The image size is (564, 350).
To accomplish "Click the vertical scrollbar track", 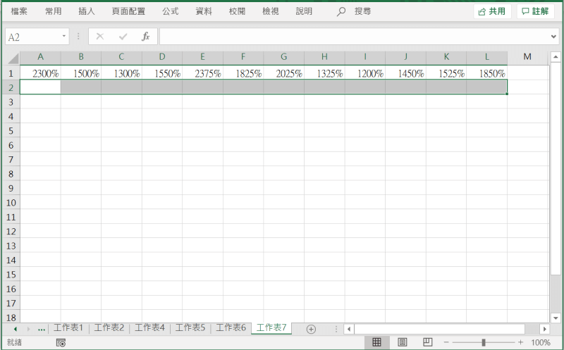I will (x=556, y=187).
